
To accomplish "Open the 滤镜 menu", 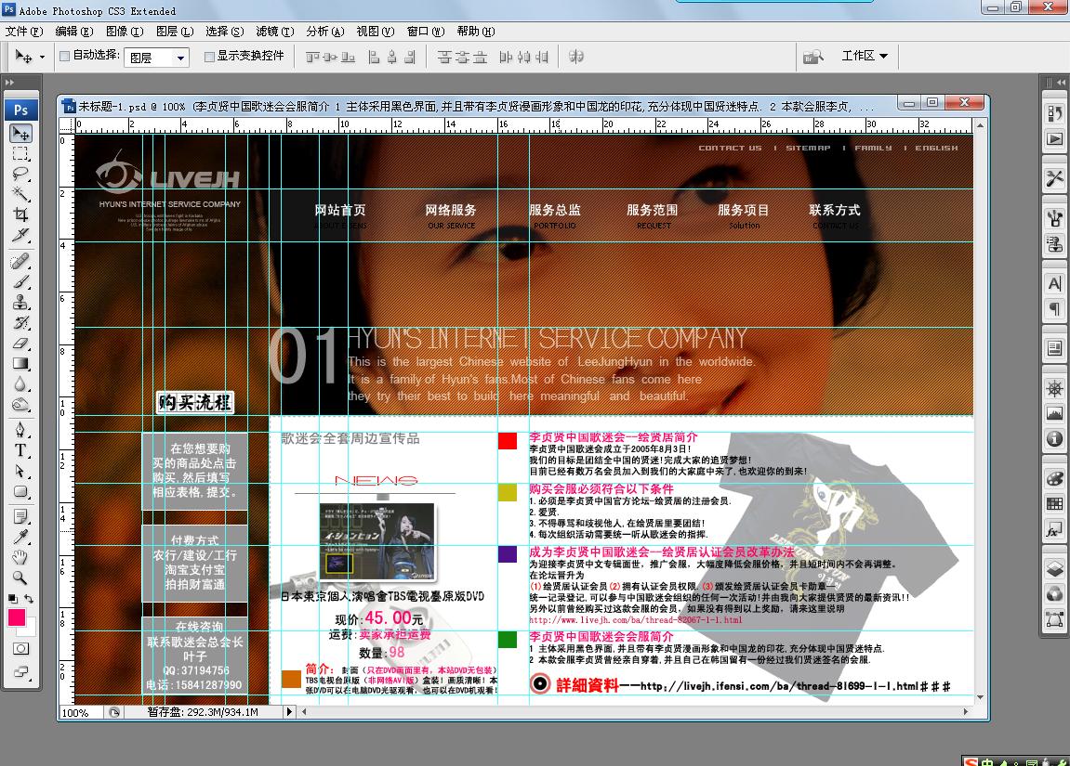I will pos(274,32).
